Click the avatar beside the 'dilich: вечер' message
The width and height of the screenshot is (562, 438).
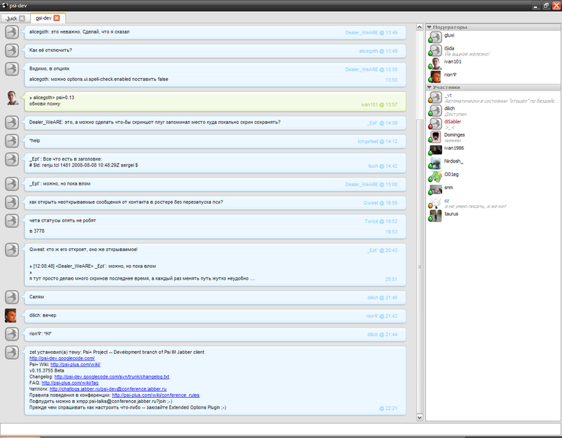(x=12, y=315)
